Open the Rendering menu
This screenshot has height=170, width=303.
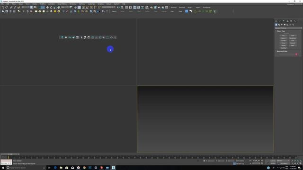pyautogui.click(x=73, y=4)
